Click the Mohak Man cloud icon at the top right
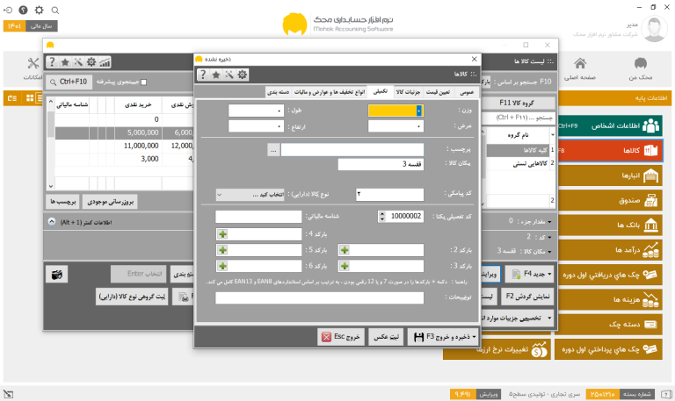Image resolution: width=675 pixels, height=401 pixels. tap(641, 63)
